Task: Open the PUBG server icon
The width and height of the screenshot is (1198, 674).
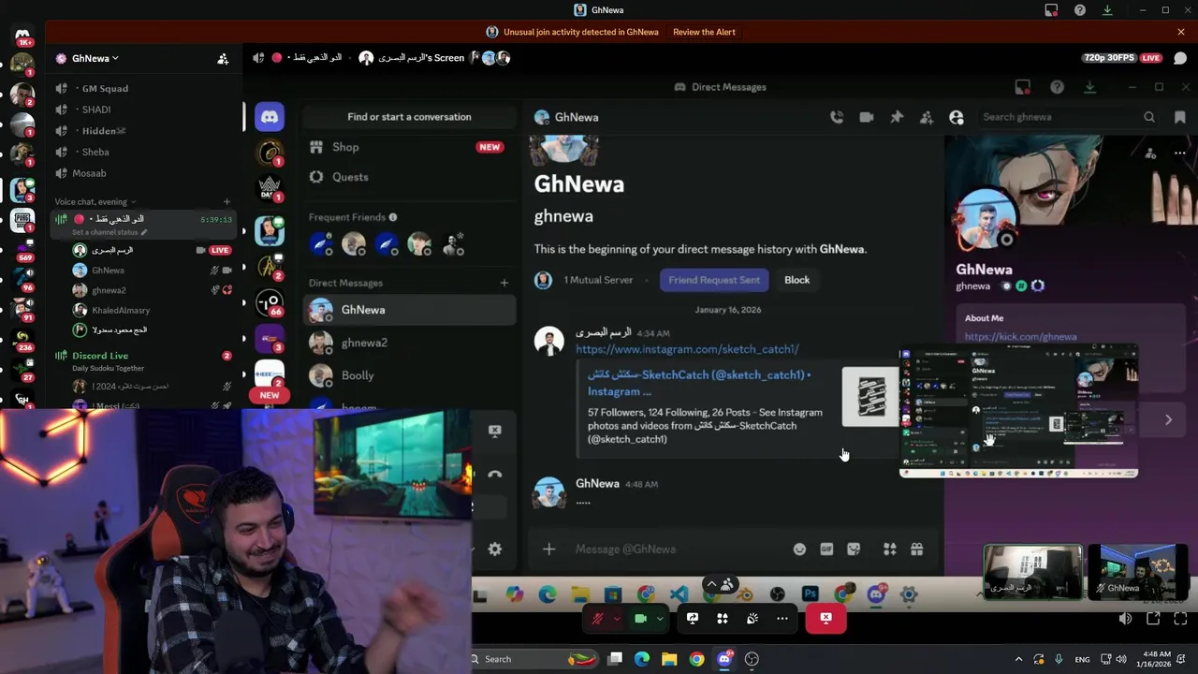Action: [x=22, y=220]
